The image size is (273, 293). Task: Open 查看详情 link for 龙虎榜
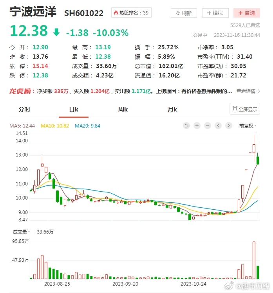coord(248,91)
